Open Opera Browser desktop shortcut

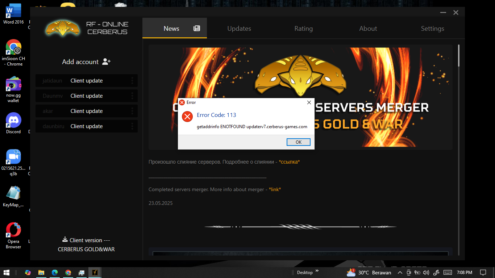point(13,230)
